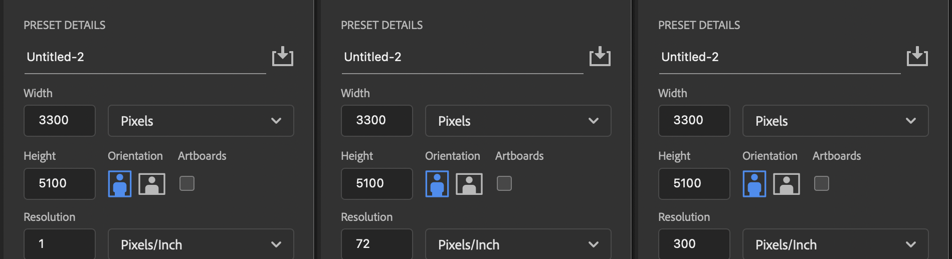Open Pixels/Inch dropdown beside resolution 72
The height and width of the screenshot is (259, 952).
[x=518, y=244]
